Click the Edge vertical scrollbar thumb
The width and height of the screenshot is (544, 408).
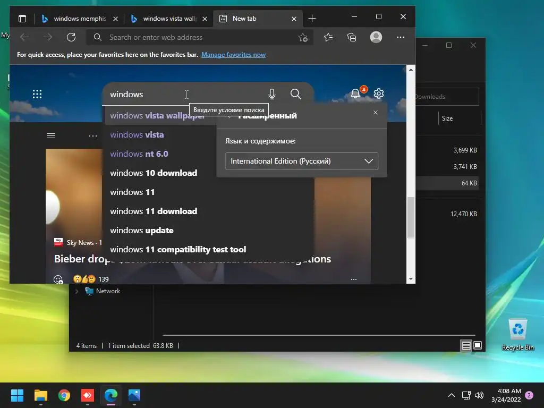[x=411, y=217]
